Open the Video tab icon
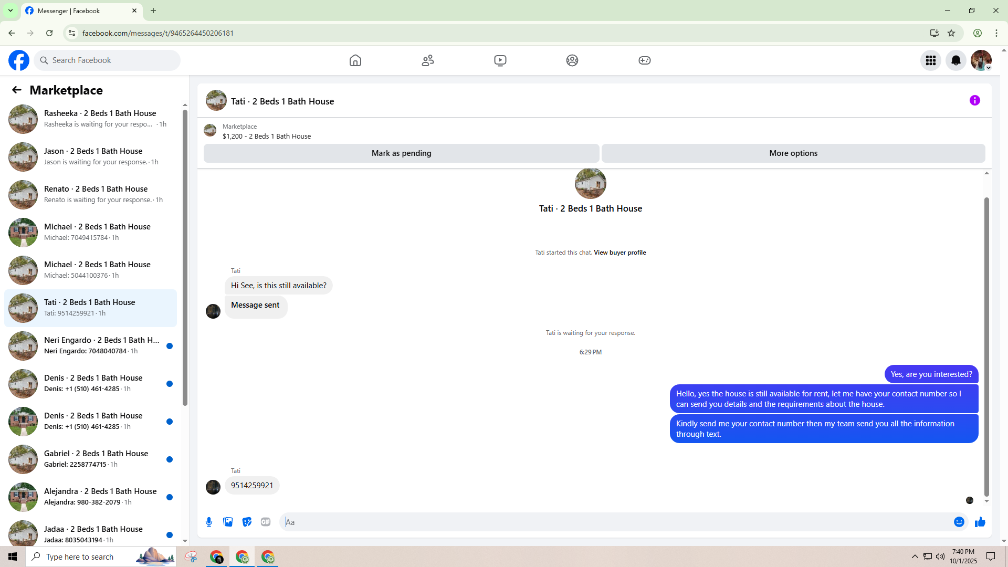 point(500,60)
